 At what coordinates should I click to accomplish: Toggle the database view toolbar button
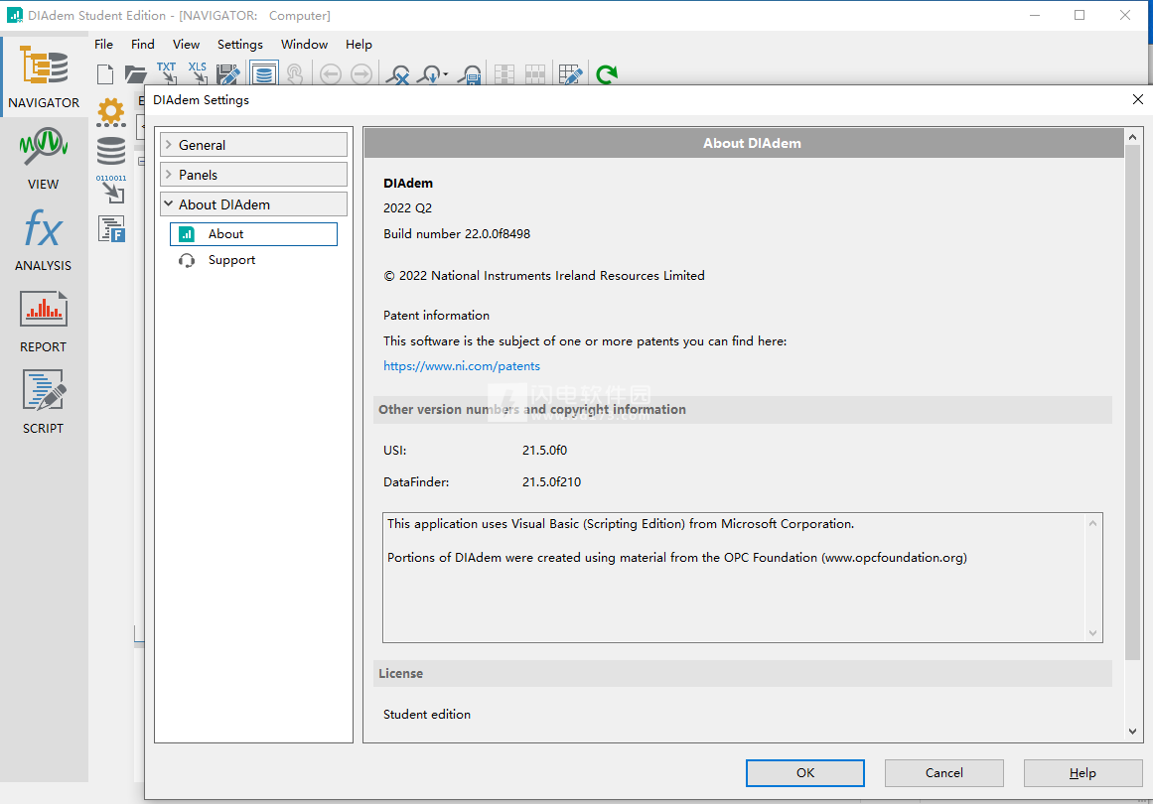[264, 73]
